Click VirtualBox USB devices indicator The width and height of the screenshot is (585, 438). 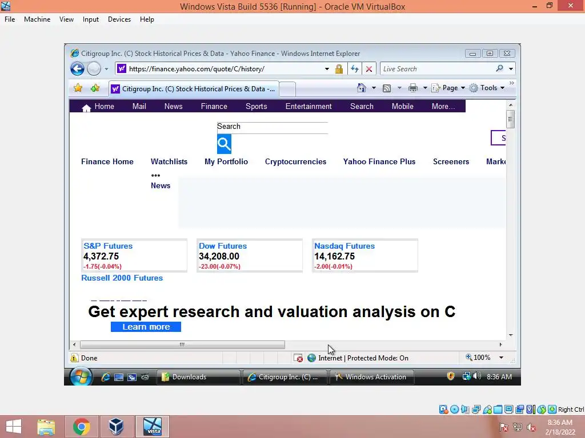[487, 409]
